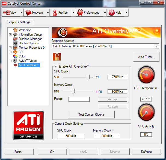The image size is (166, 160).
Task: Click the orange unlock padlock icon
Action: click(57, 57)
